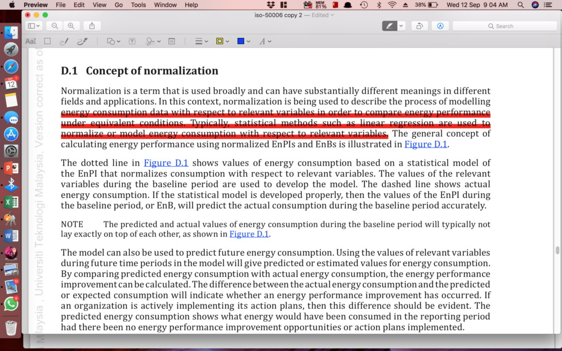This screenshot has width=562, height=351.
Task: Click the Rotate page button
Action: (x=419, y=26)
